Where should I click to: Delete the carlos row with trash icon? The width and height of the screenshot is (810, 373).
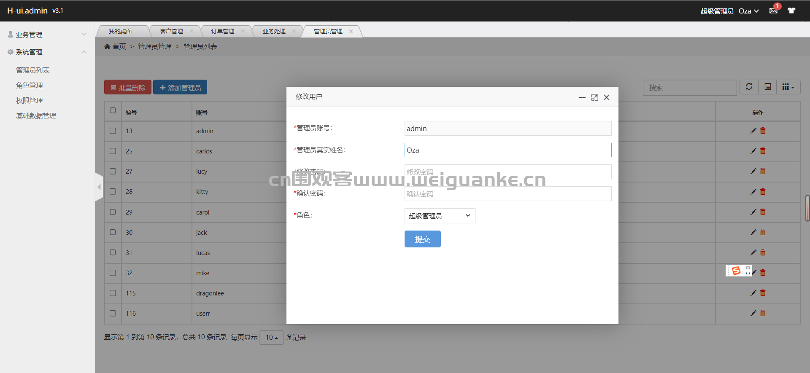coord(763,151)
